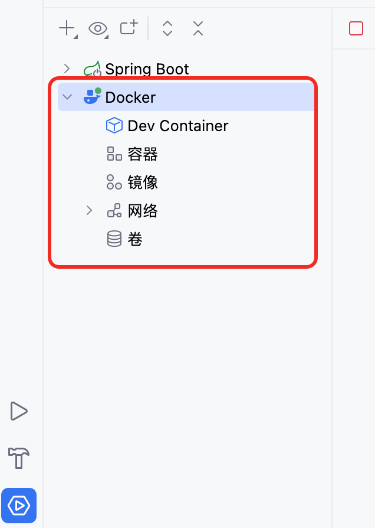Click the red Stop square button

click(x=356, y=28)
